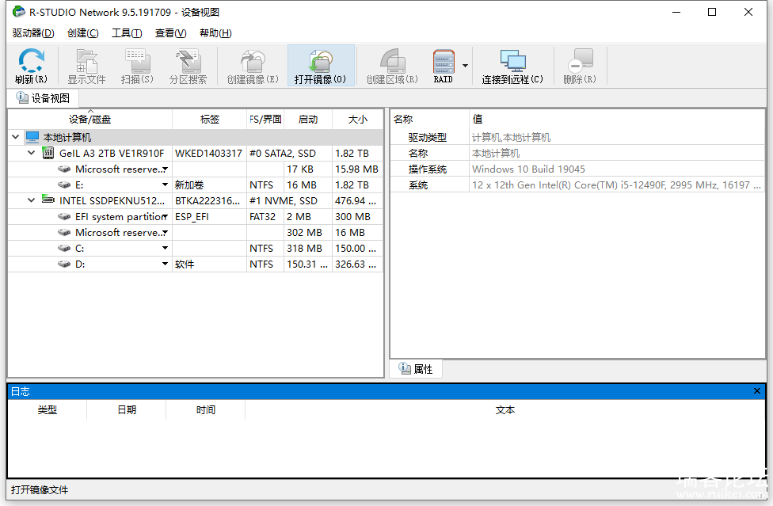Close the 日志 log panel
The image size is (773, 506).
tap(757, 390)
